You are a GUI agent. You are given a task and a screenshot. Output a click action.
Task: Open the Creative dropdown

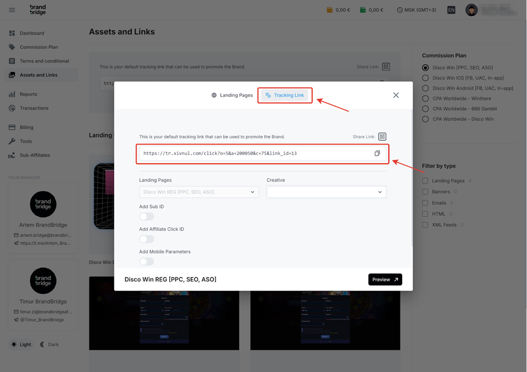(x=327, y=192)
